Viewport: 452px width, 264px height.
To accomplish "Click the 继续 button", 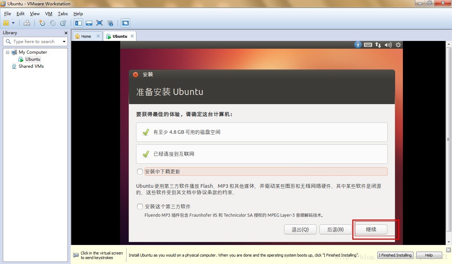I will click(371, 229).
